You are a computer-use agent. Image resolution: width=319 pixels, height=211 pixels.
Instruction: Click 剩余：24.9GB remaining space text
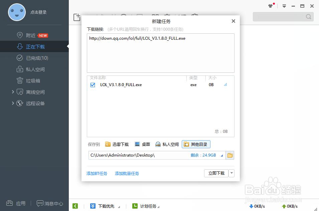click(x=203, y=155)
